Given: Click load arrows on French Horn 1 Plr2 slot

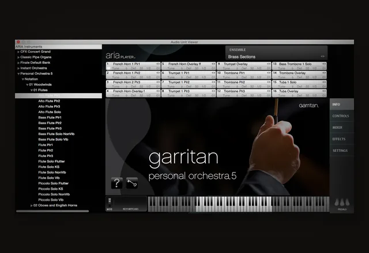Looking at the screenshot, I should [x=158, y=73].
